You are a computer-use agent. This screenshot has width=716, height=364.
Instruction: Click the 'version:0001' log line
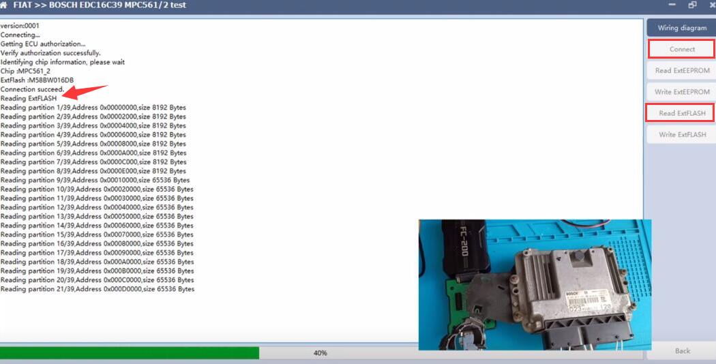20,26
